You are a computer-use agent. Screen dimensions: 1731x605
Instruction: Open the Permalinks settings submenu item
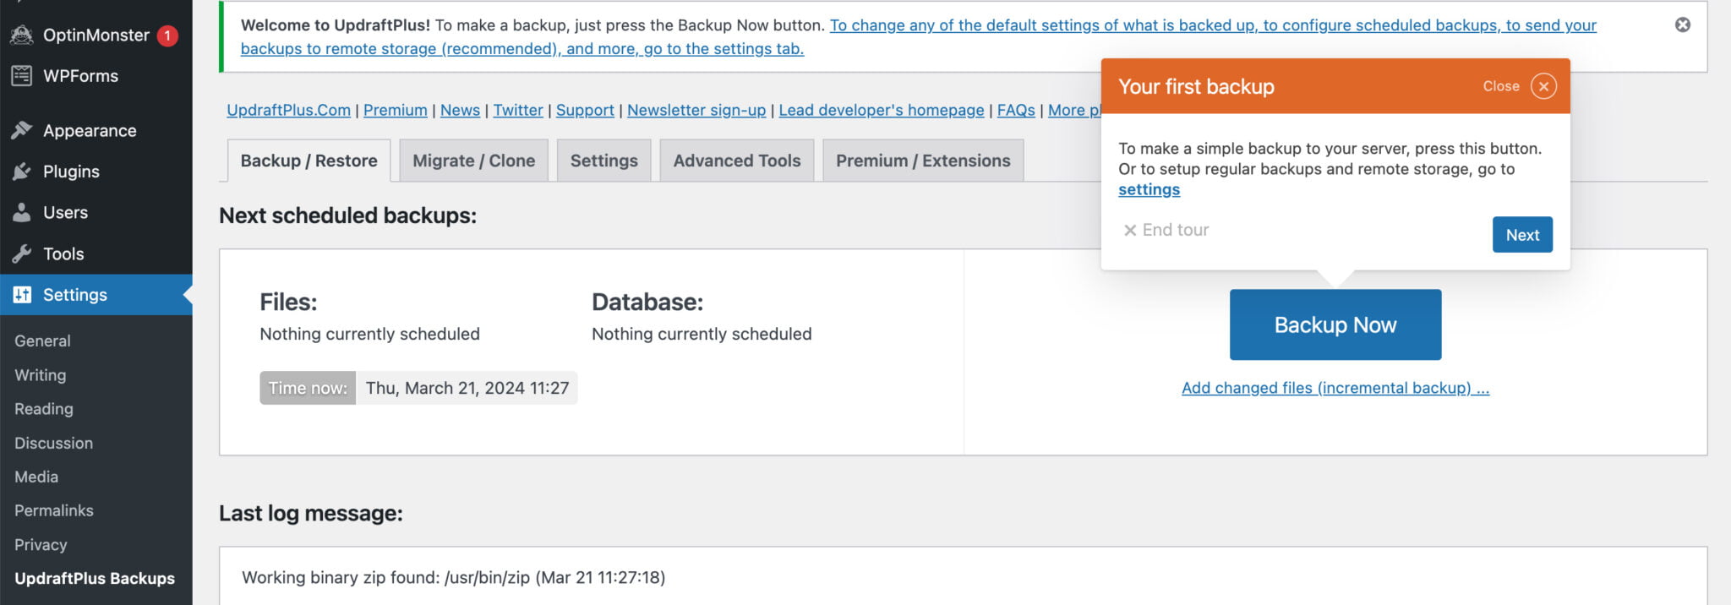54,510
